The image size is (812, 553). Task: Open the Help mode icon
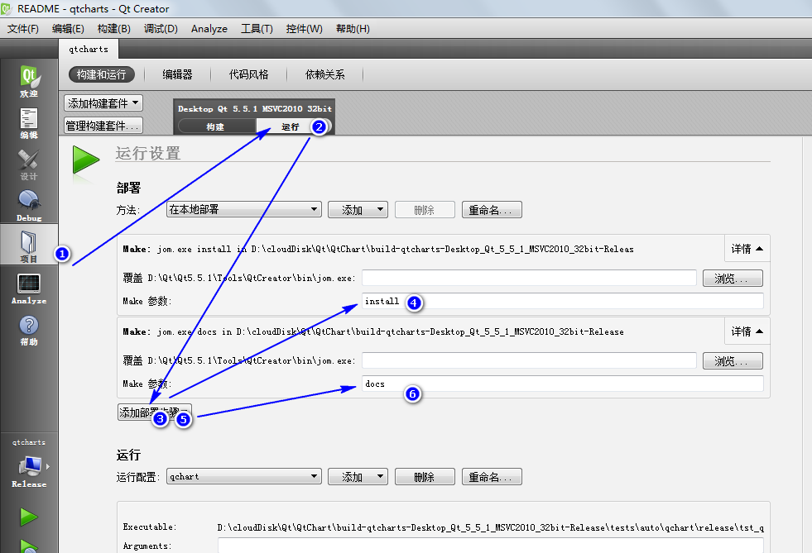click(29, 330)
